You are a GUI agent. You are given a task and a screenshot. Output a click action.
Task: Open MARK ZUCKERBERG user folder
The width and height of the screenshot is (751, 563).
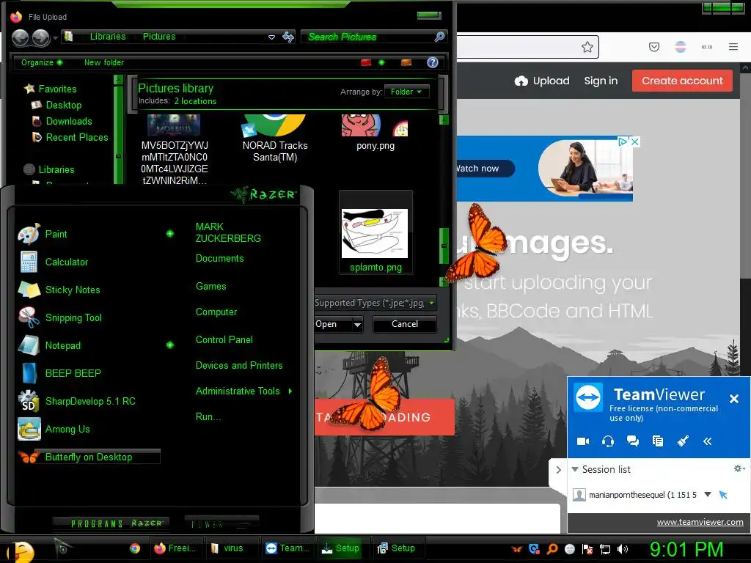click(228, 232)
